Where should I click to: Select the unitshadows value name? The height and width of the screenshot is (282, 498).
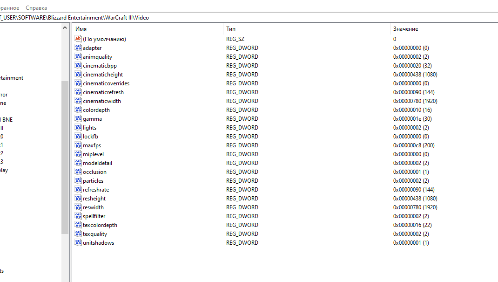coord(99,242)
